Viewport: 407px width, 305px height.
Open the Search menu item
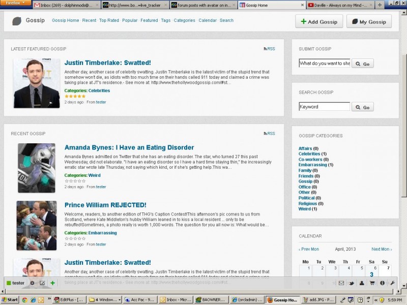click(226, 20)
